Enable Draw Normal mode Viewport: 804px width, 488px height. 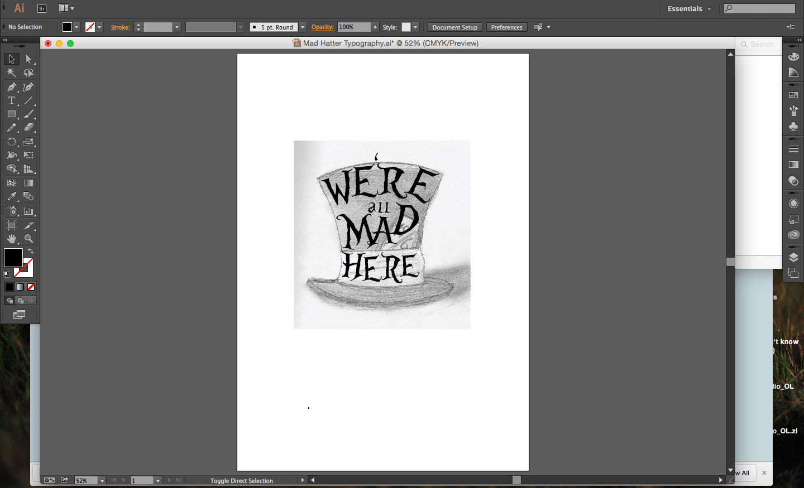tap(9, 301)
